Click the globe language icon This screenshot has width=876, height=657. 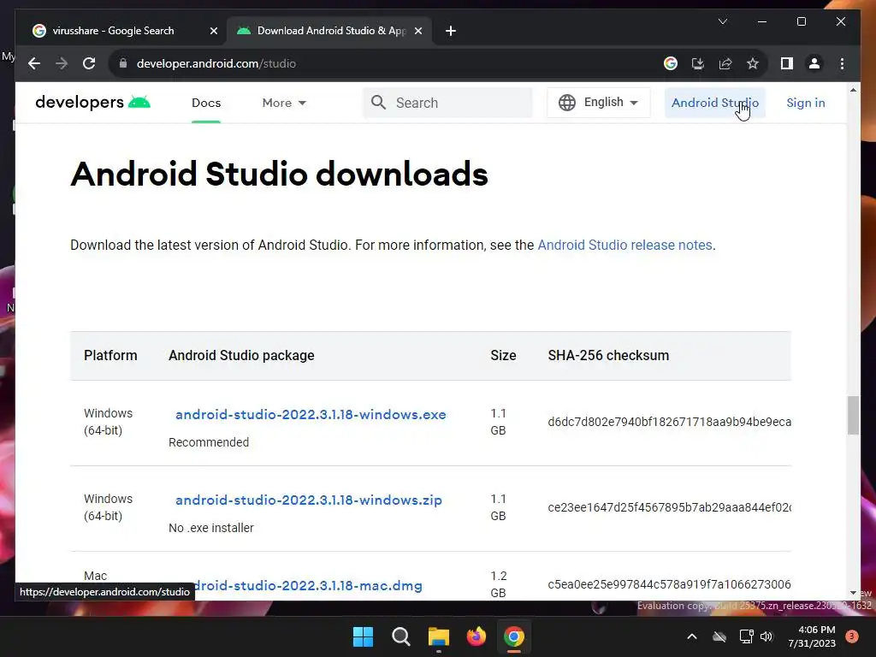(x=567, y=103)
